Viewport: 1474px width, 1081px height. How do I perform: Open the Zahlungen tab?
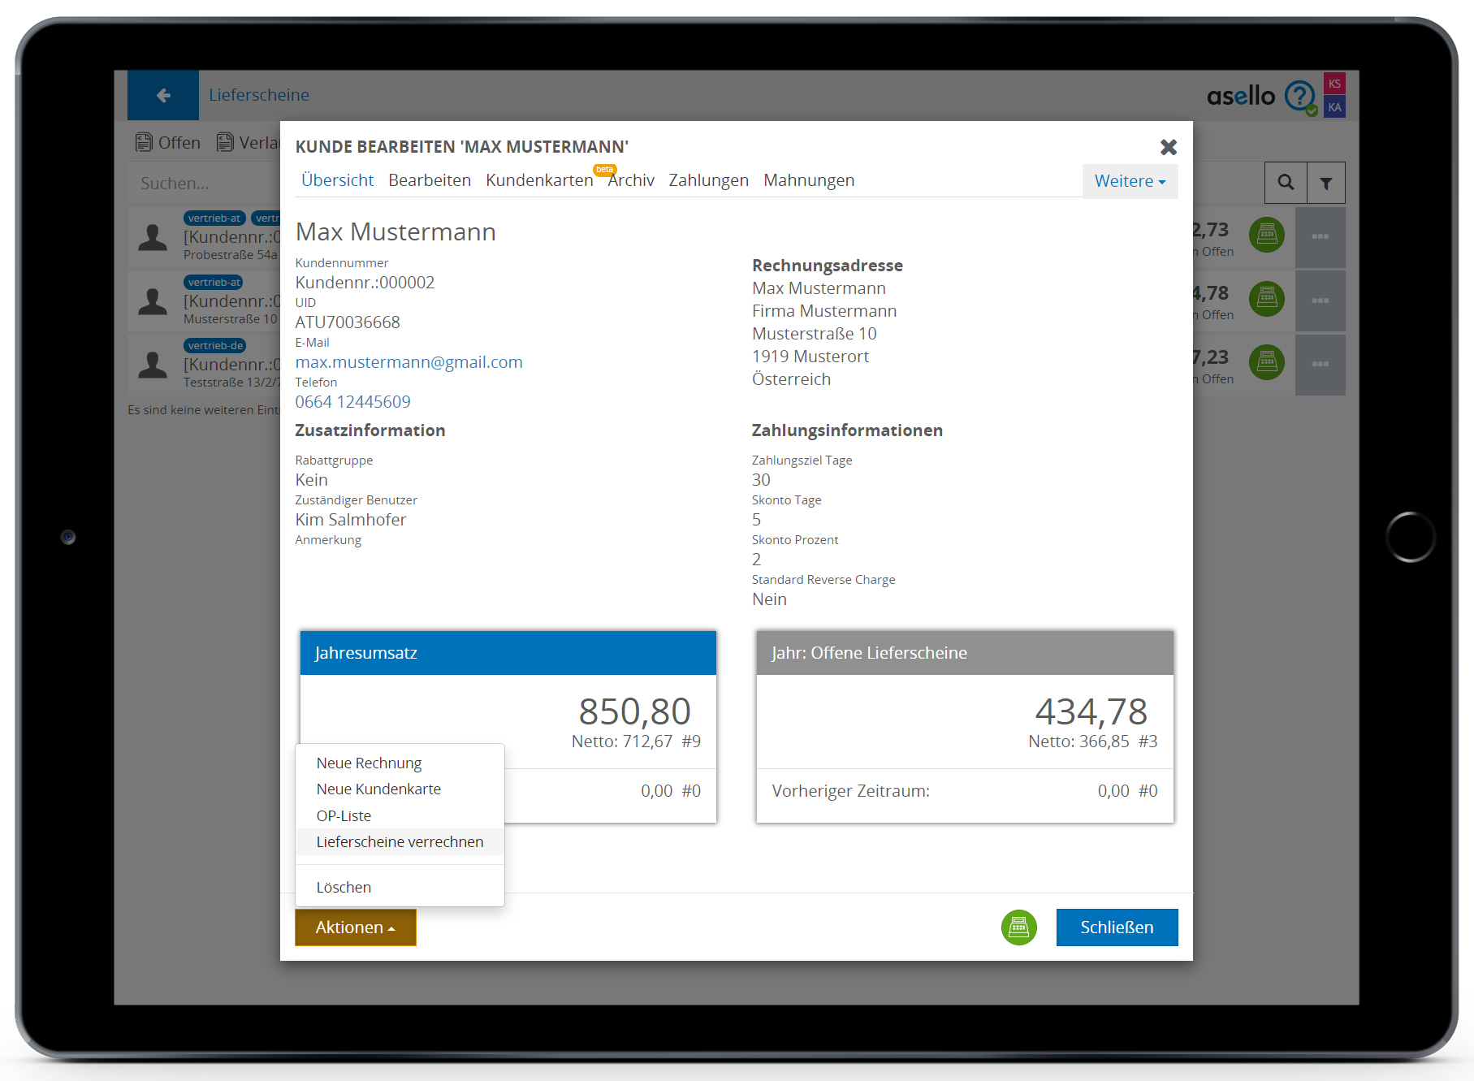708,180
